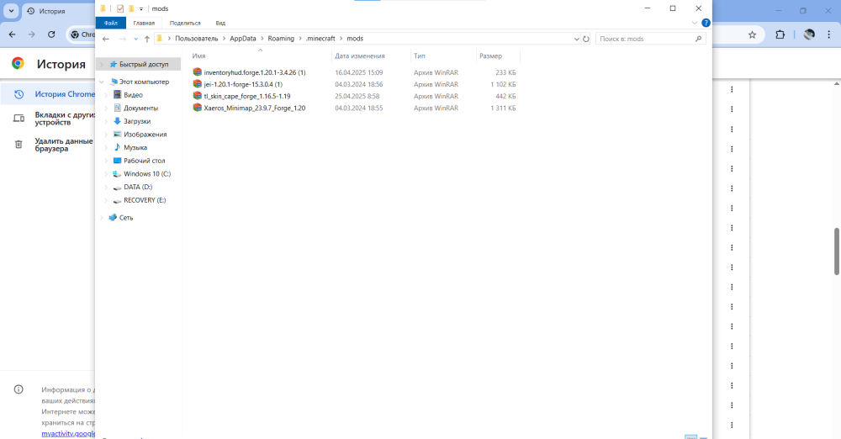Expand the ribbon with the chevron
This screenshot has height=439, width=841.
coord(695,23)
